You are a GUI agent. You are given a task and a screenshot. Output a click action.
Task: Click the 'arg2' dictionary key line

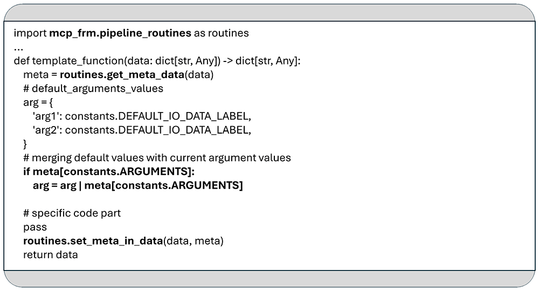coord(142,130)
